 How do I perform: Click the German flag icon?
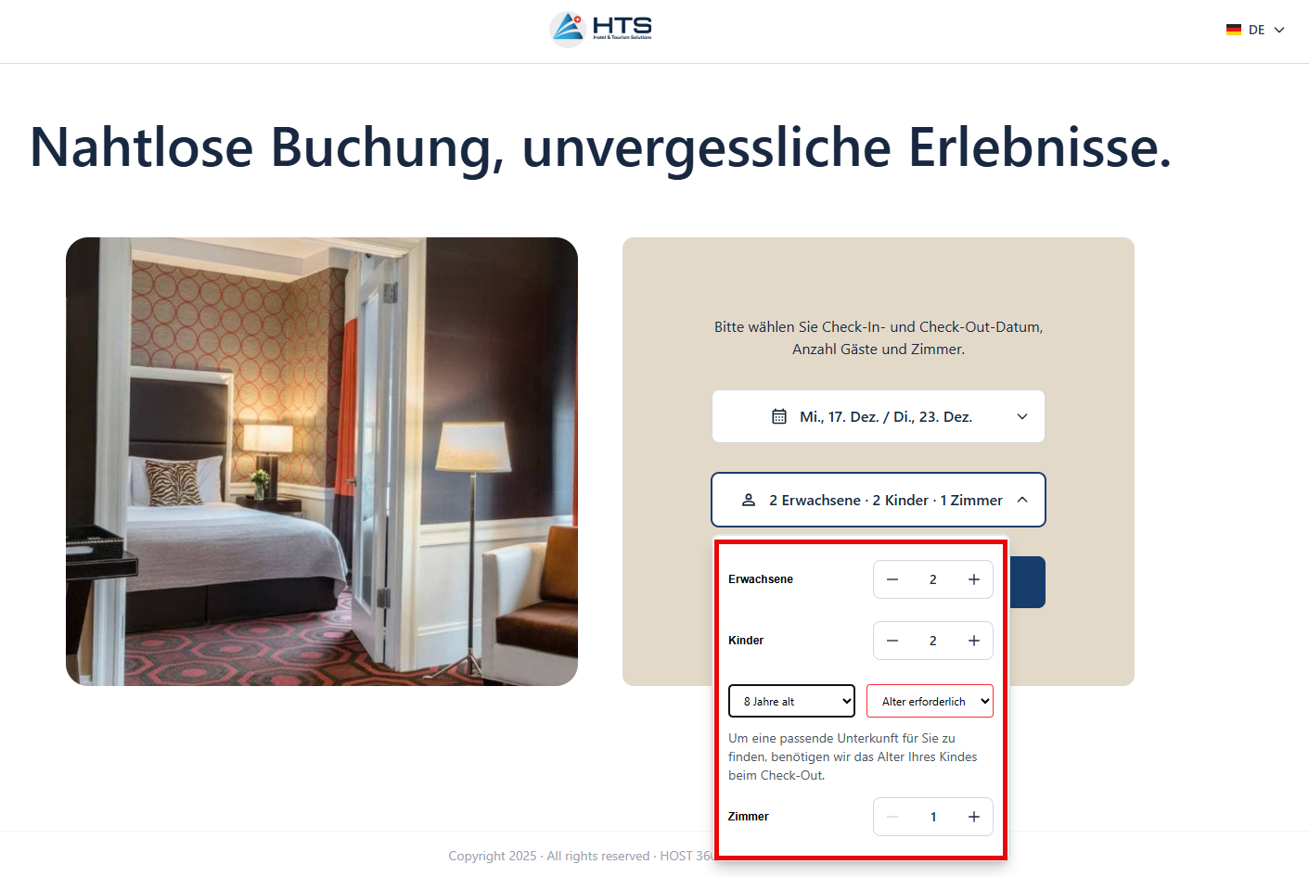[x=1234, y=30]
